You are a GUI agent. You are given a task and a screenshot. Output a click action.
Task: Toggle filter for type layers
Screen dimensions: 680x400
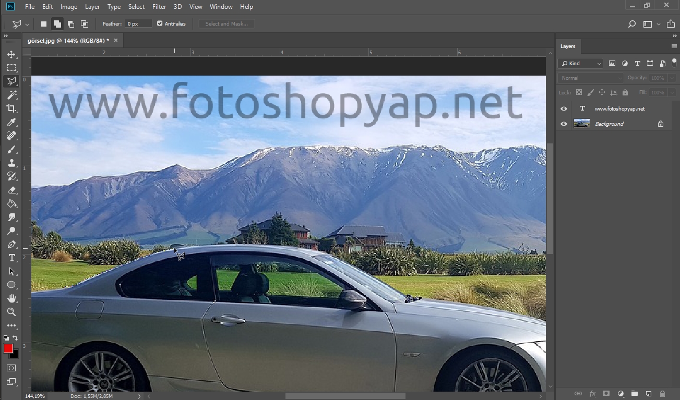tap(637, 63)
